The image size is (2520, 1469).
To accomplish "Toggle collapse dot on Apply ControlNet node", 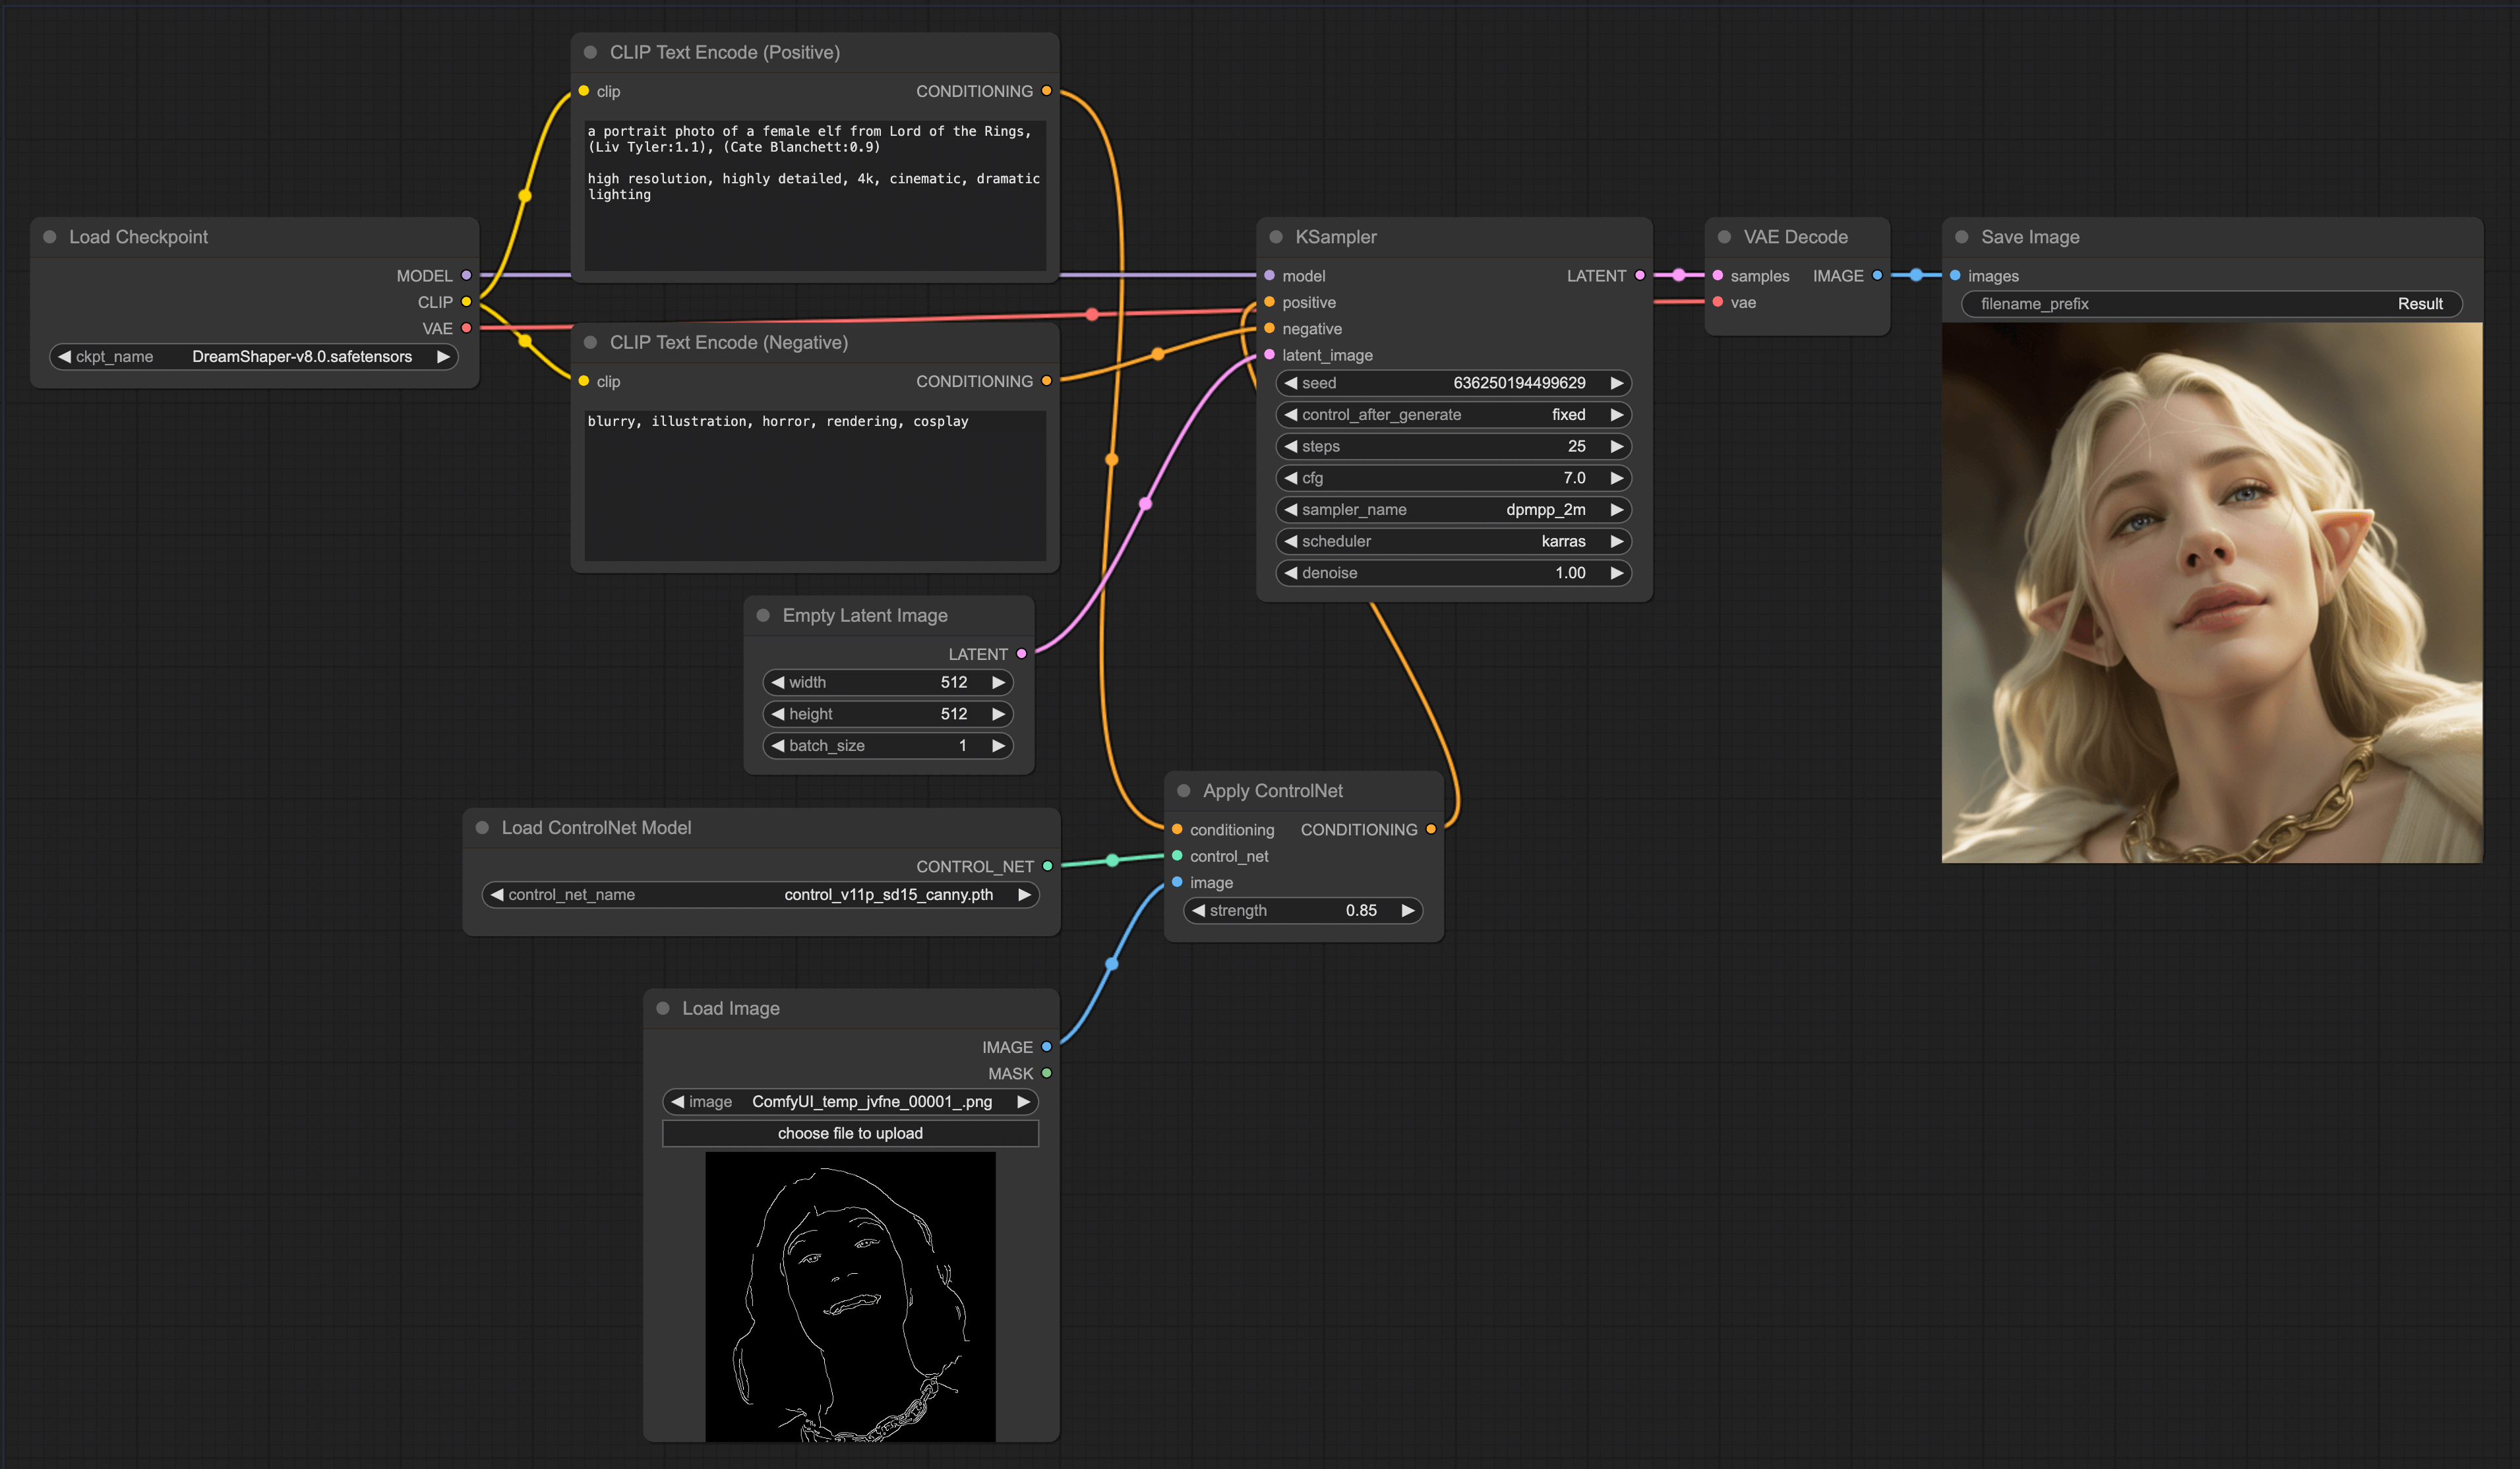I will [x=1184, y=791].
